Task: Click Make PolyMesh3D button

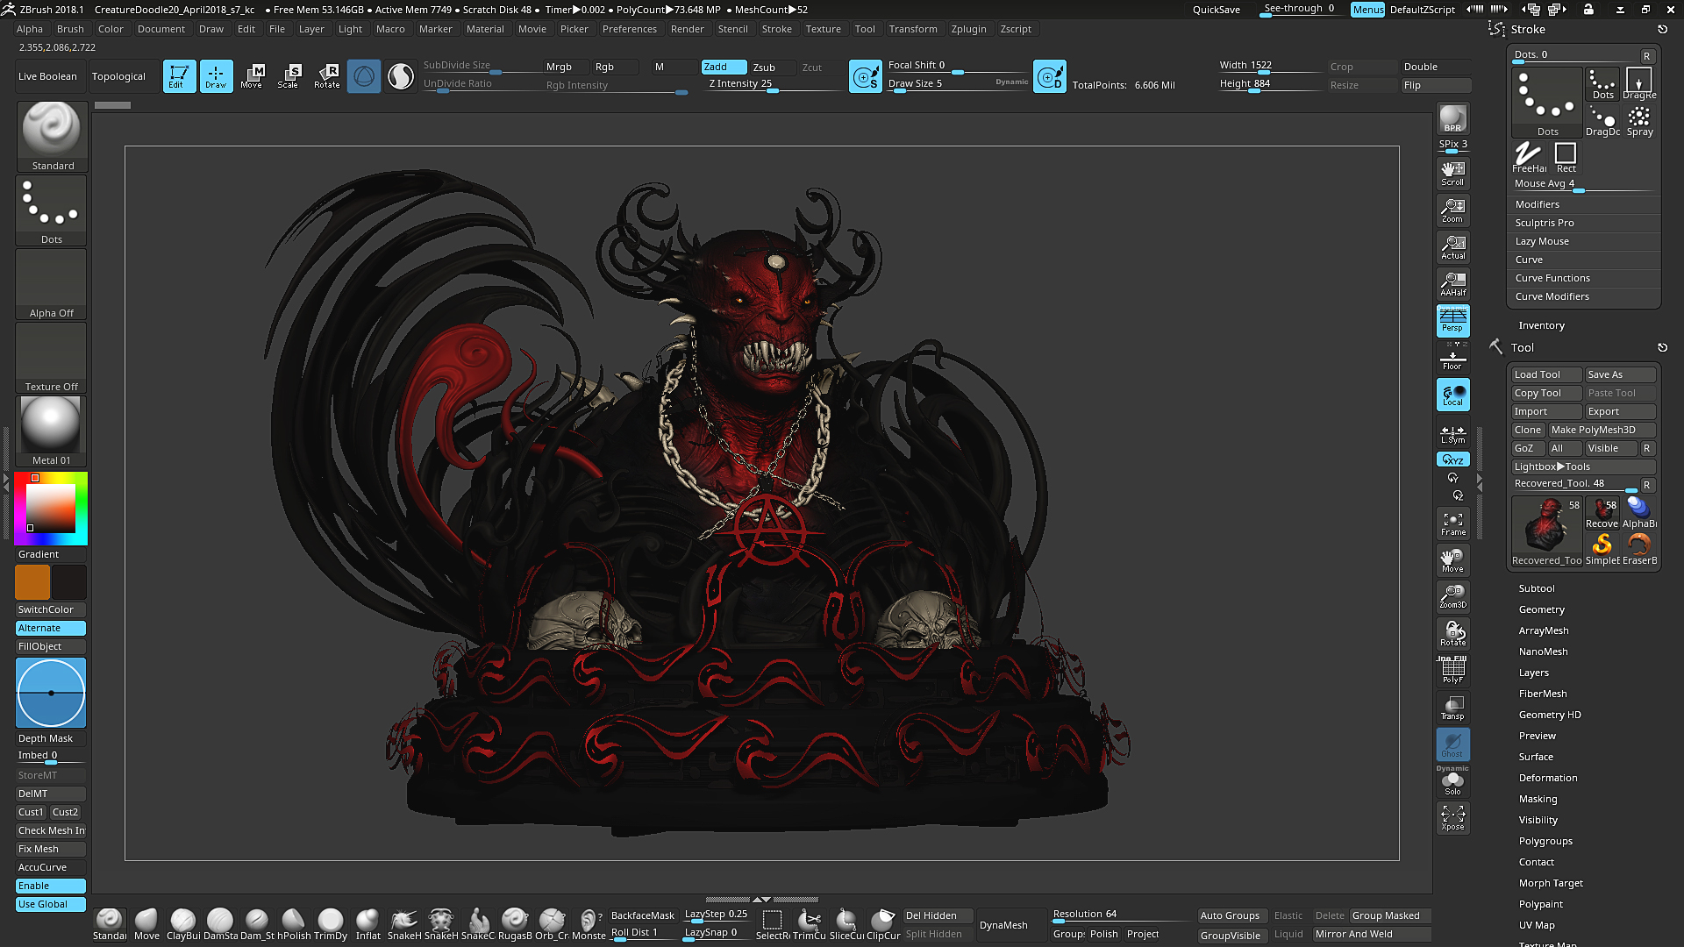Action: [x=1602, y=430]
